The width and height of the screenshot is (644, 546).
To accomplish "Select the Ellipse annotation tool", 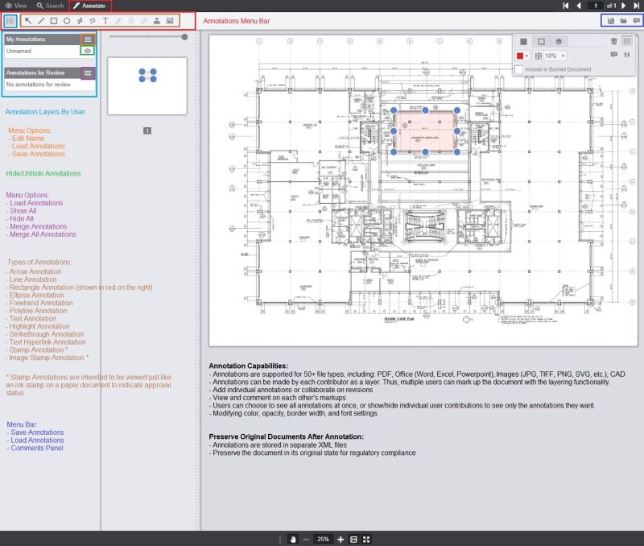I will (x=68, y=23).
